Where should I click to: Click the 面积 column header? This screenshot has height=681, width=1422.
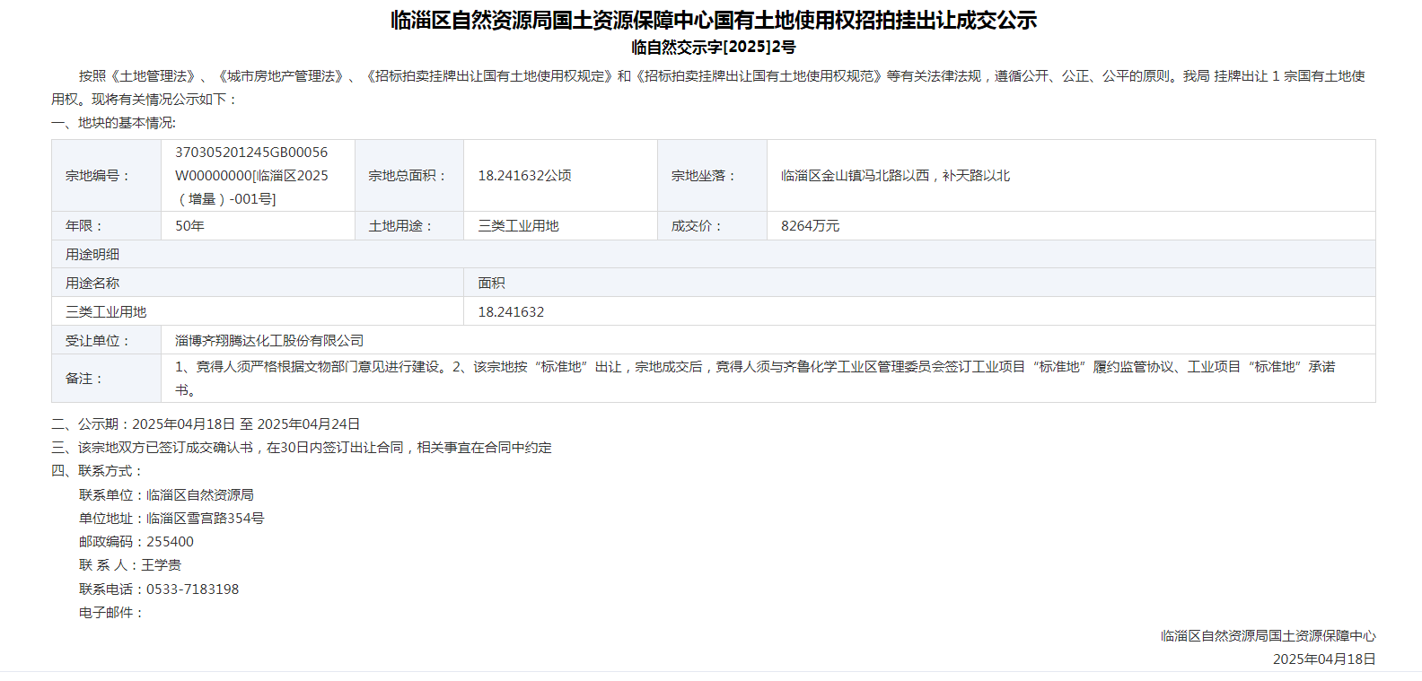coord(491,284)
